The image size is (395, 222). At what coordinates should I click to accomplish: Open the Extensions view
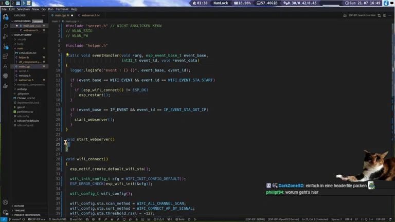click(5, 57)
